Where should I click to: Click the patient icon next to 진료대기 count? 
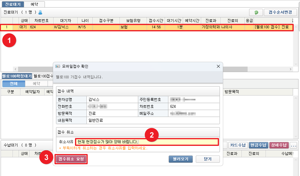pyautogui.click(x=40, y=12)
